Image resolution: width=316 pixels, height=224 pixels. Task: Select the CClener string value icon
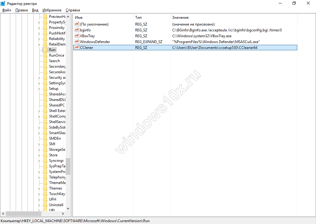(x=77, y=47)
